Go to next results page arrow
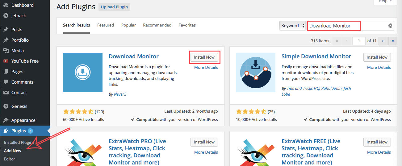 tap(383, 41)
